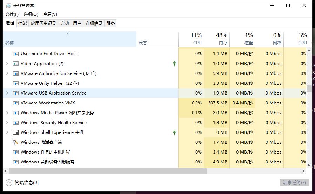Viewport: 315px width, 194px height.
Task: Click the horizontal scrollbar left arrow
Action: 6,171
